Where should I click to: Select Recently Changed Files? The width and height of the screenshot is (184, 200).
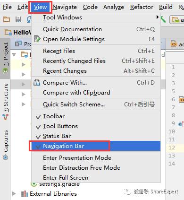pos(96,61)
